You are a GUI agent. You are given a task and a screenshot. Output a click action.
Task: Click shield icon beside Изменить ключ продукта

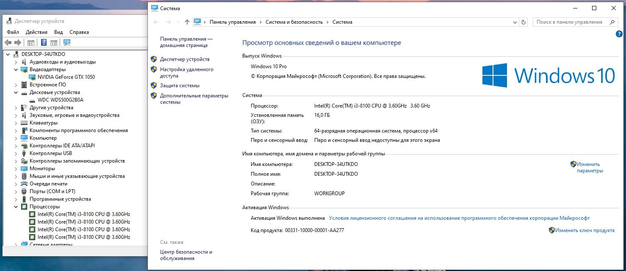pyautogui.click(x=552, y=230)
